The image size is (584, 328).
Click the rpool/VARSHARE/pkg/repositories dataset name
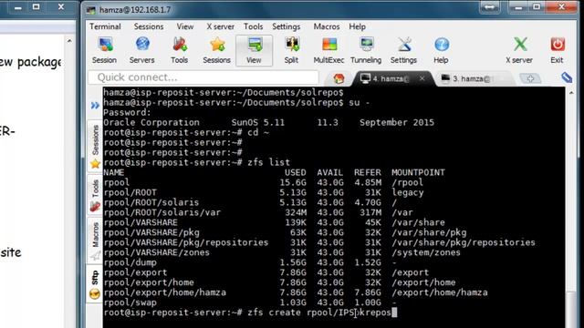(x=186, y=242)
